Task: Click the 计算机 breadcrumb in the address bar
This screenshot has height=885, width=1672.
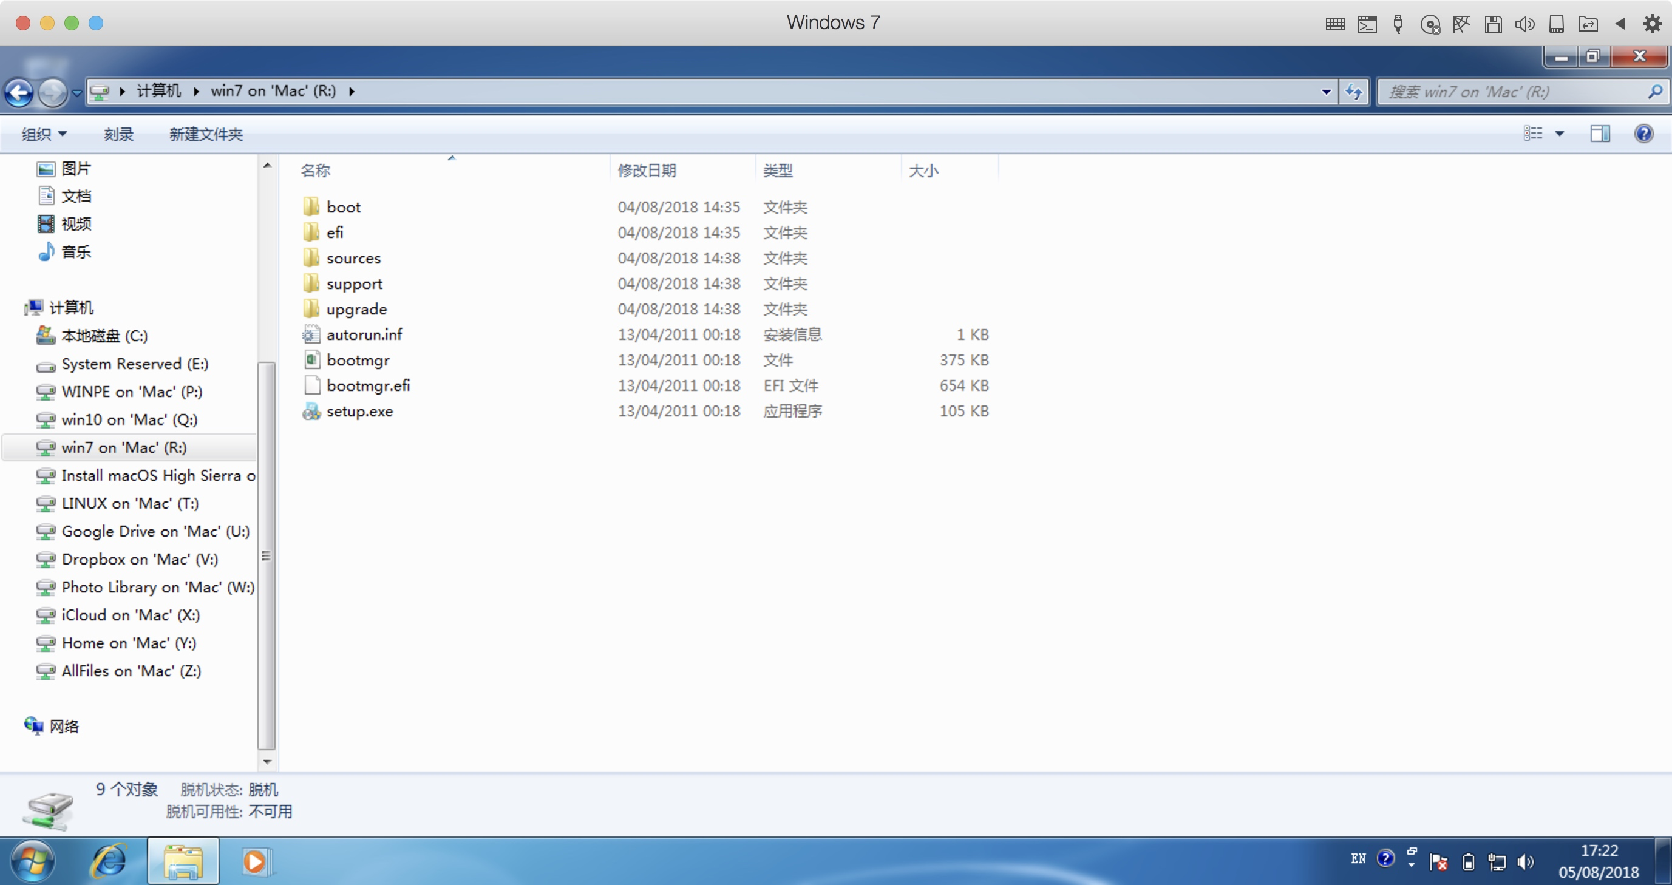Action: point(158,91)
